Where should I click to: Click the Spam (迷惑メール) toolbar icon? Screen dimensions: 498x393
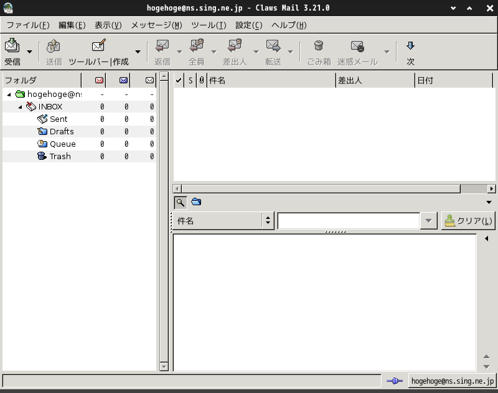click(x=357, y=46)
